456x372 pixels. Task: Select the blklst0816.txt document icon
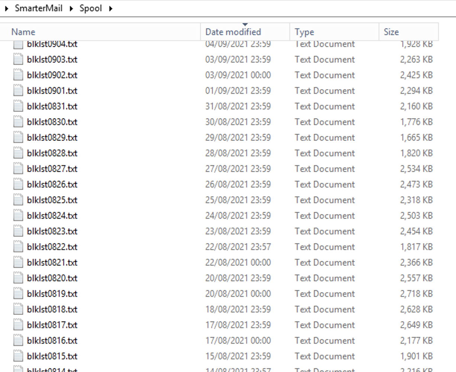coord(18,341)
